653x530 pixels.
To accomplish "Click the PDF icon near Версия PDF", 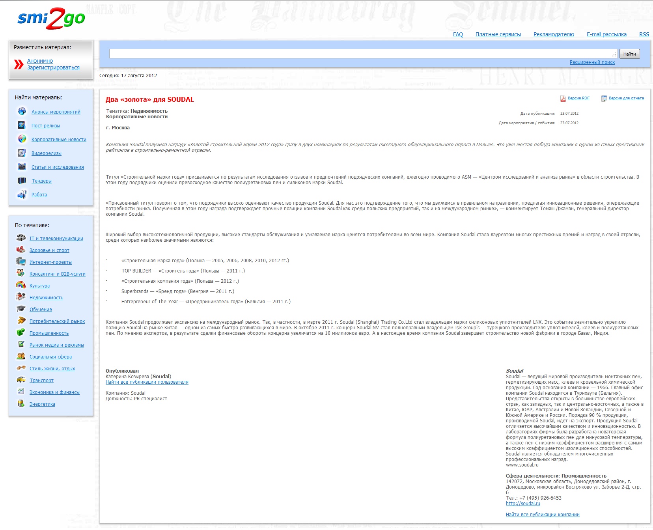I will (x=563, y=99).
